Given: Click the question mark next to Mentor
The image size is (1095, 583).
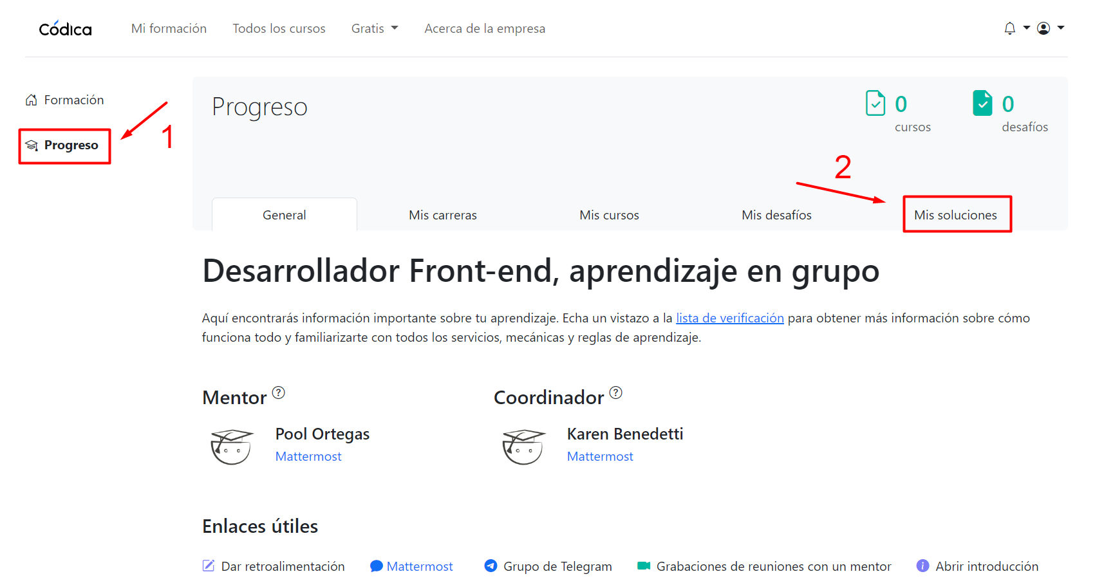Looking at the screenshot, I should click(278, 393).
